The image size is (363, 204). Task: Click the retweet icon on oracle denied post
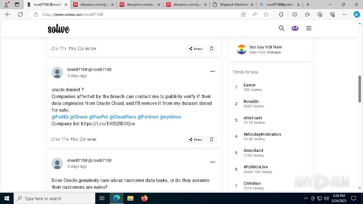coord(73,139)
